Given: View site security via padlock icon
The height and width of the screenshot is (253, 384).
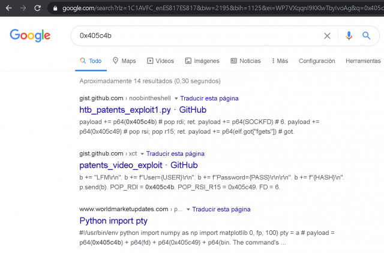Looking at the screenshot, I should click(55, 8).
